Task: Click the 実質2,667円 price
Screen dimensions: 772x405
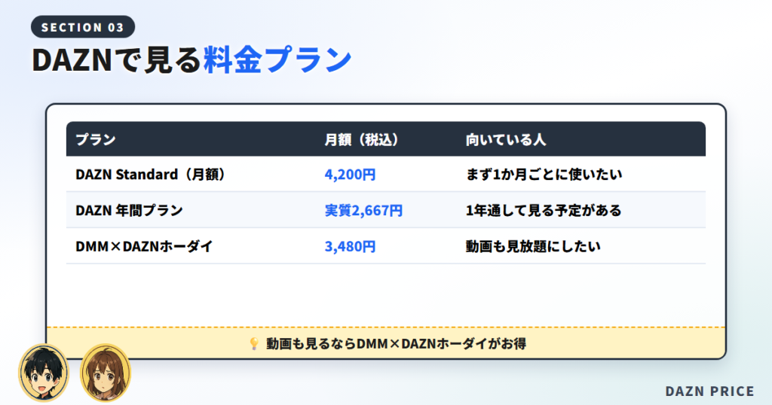Action: [363, 210]
